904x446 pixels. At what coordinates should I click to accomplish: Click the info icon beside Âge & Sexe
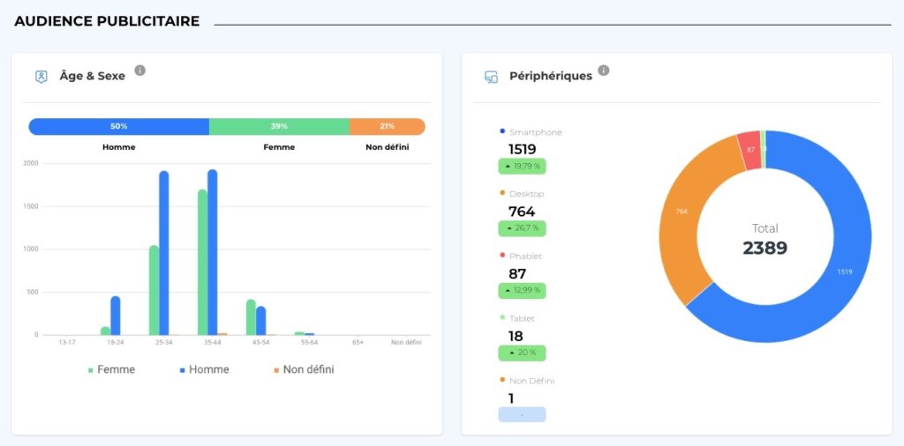pos(139,71)
